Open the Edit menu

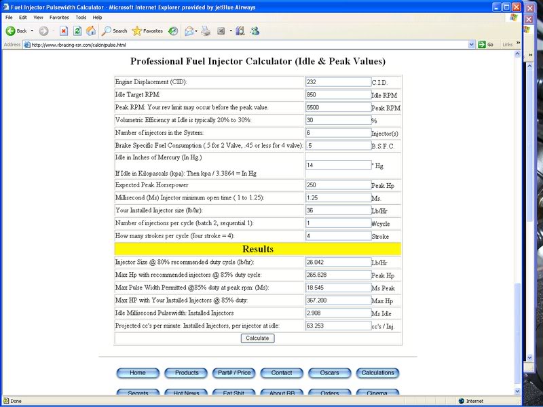tap(23, 18)
